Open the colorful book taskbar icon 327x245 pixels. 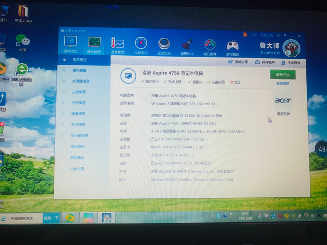coord(88,218)
